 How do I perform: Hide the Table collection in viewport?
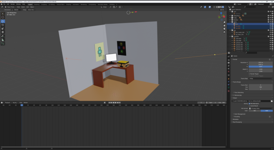[x=270, y=18]
